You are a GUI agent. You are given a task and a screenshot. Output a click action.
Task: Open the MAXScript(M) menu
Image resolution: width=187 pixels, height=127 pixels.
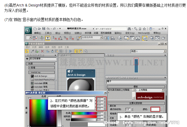tap(144, 33)
